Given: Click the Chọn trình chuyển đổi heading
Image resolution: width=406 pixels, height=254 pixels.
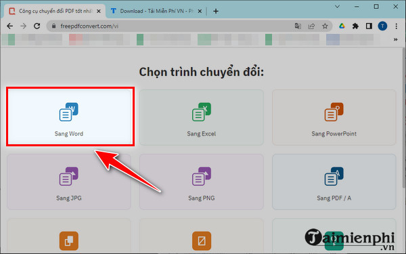Looking at the screenshot, I should click(202, 72).
